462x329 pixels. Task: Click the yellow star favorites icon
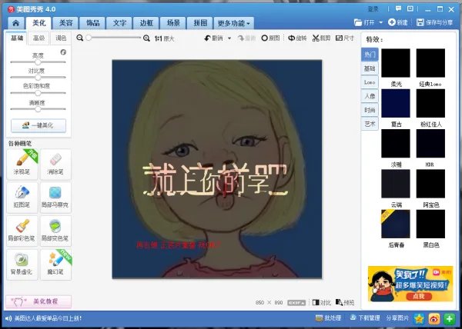pyautogui.click(x=419, y=318)
